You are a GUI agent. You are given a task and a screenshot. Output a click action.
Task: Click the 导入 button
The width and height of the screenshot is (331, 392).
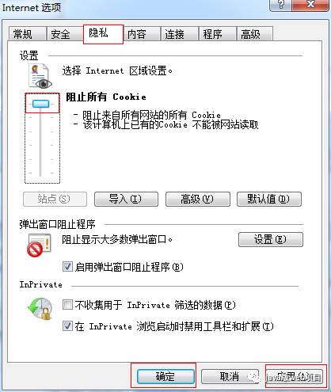(126, 199)
